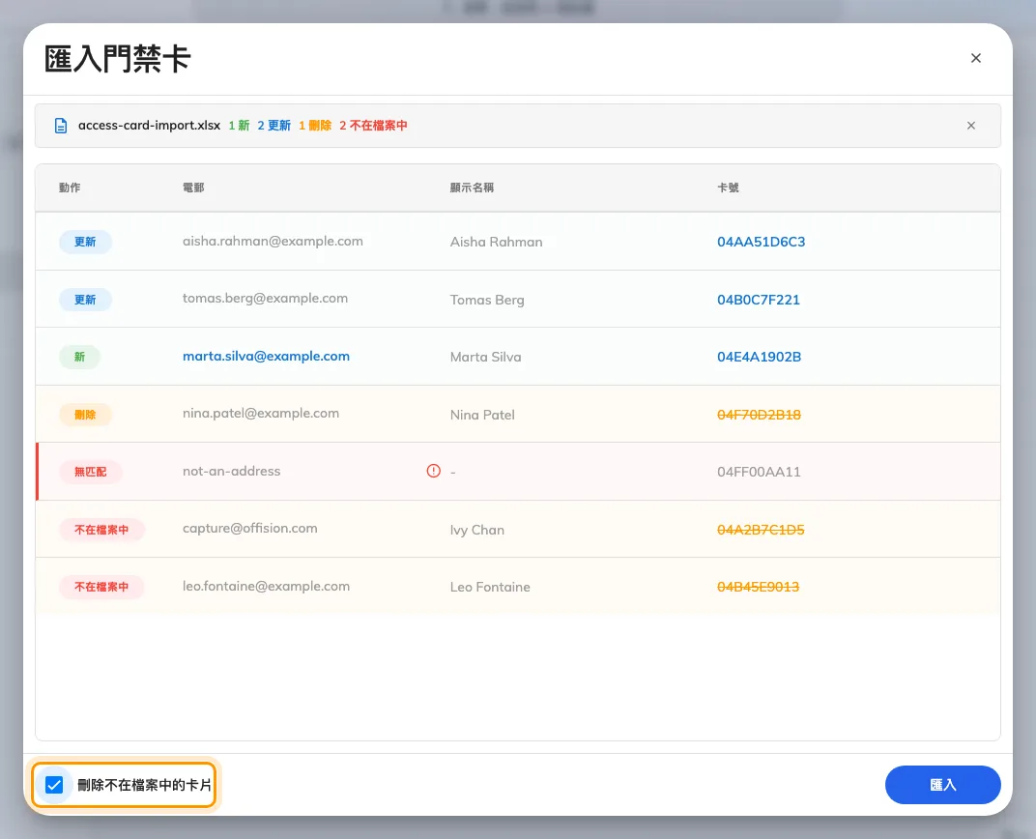Click card number 04B0C7F221
This screenshot has width=1036, height=839.
coord(759,300)
